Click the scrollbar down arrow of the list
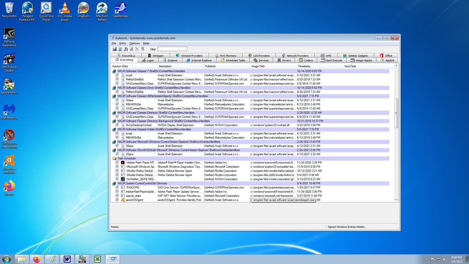This screenshot has width=469, height=264. coord(396,200)
